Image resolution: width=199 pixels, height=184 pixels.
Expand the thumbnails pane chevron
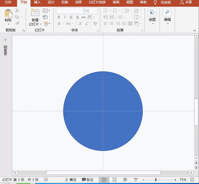pyautogui.click(x=5, y=40)
